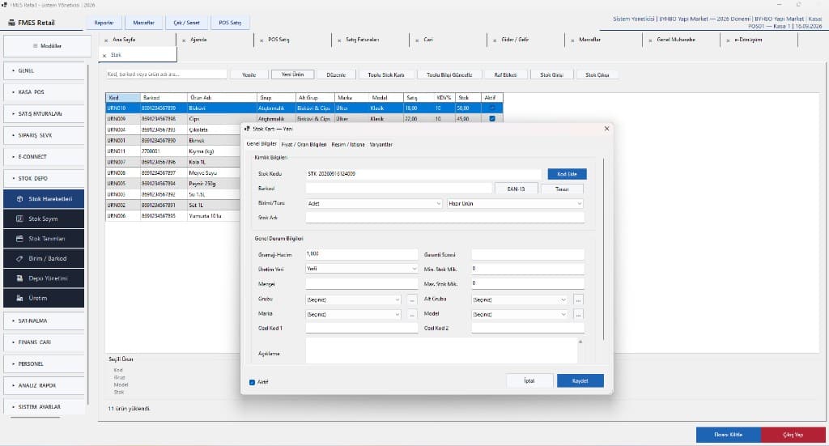
Task: Close the Ana Sayfa tab with its x
Action: tap(106, 40)
